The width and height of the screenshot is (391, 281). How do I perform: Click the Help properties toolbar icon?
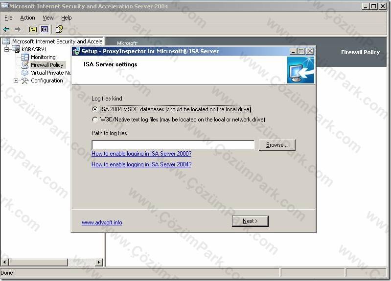pyautogui.click(x=59, y=30)
